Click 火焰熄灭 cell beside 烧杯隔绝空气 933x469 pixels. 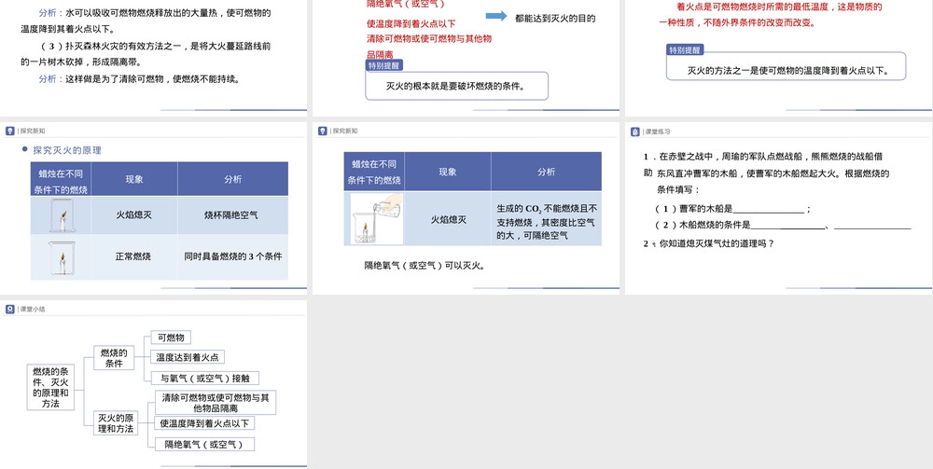click(133, 215)
